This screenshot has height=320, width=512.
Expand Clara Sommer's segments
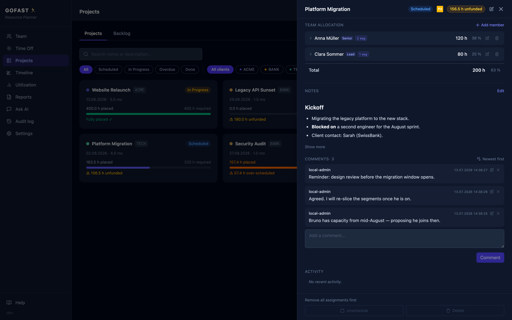pyautogui.click(x=310, y=54)
